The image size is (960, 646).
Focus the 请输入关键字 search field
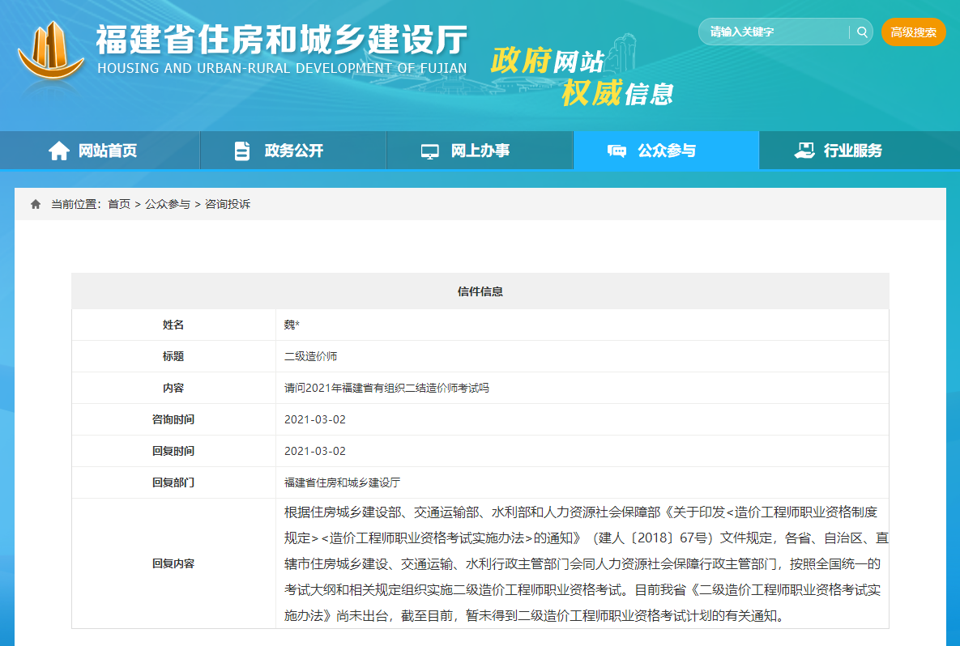(x=774, y=32)
